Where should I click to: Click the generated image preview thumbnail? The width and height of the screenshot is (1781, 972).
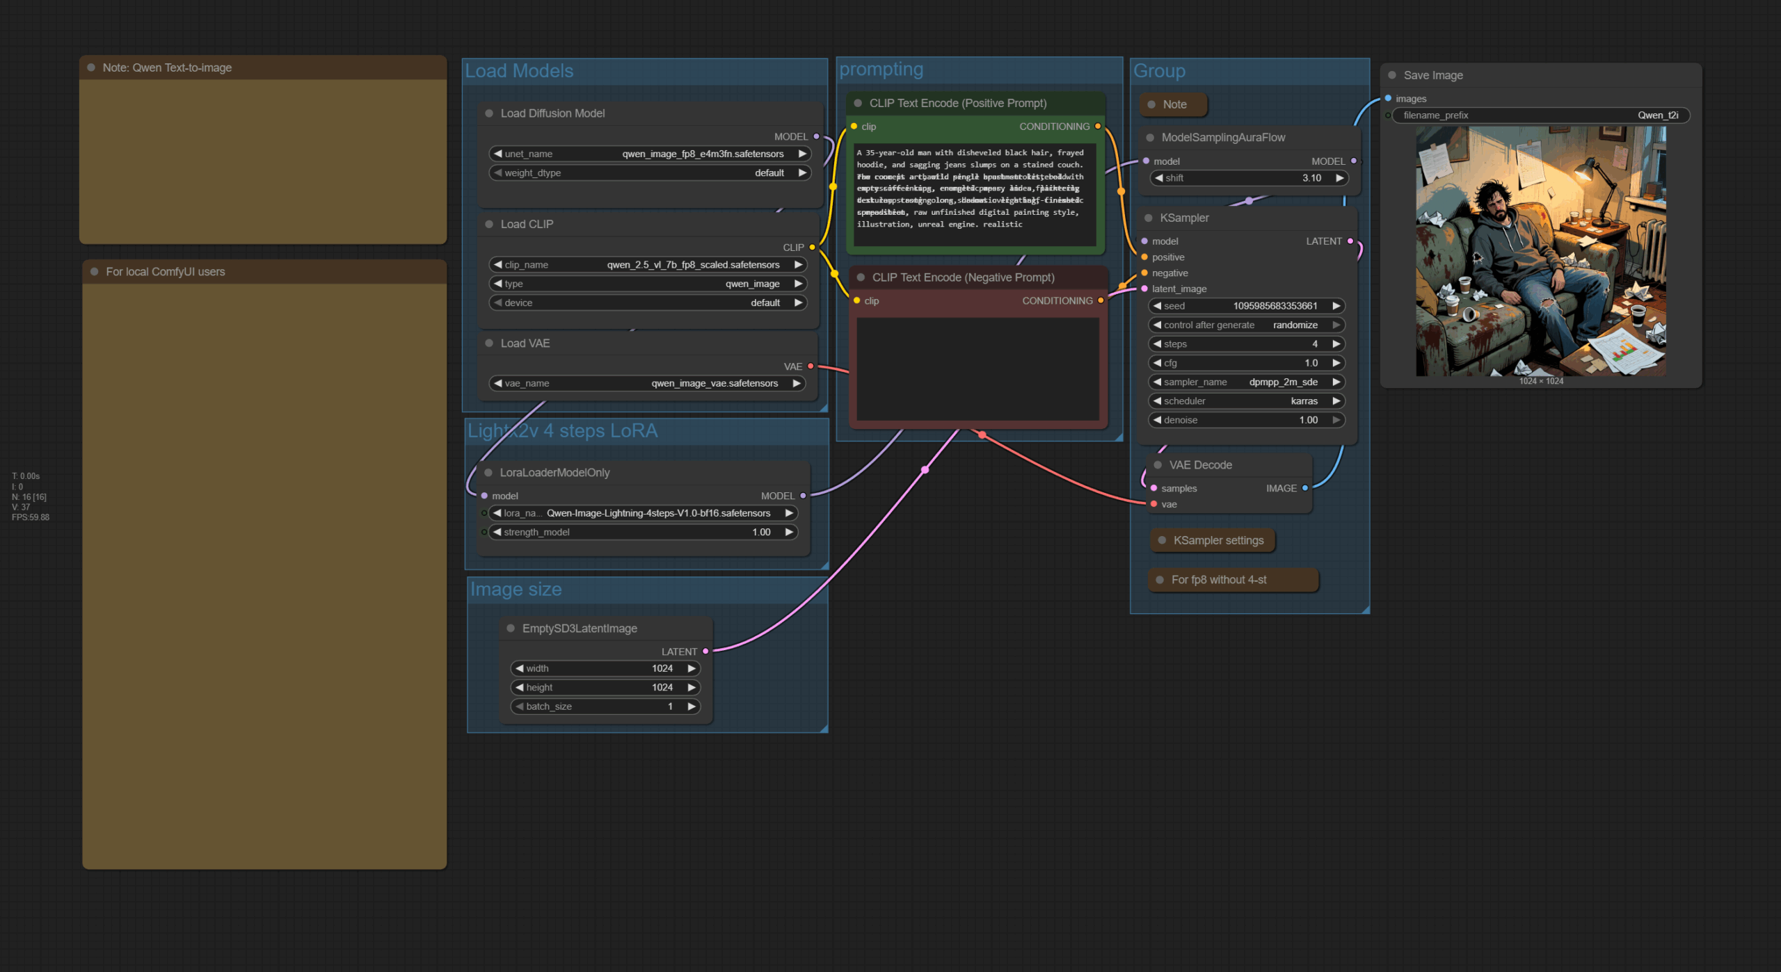click(x=1540, y=250)
